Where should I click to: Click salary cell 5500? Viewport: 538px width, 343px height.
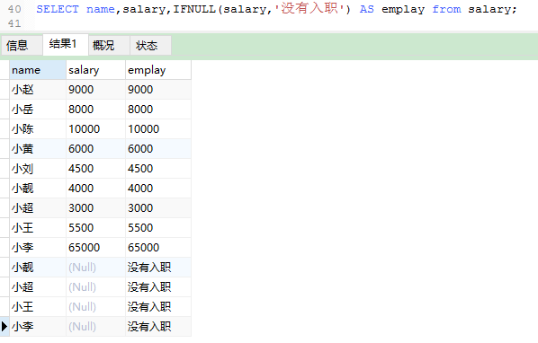pyautogui.click(x=95, y=228)
